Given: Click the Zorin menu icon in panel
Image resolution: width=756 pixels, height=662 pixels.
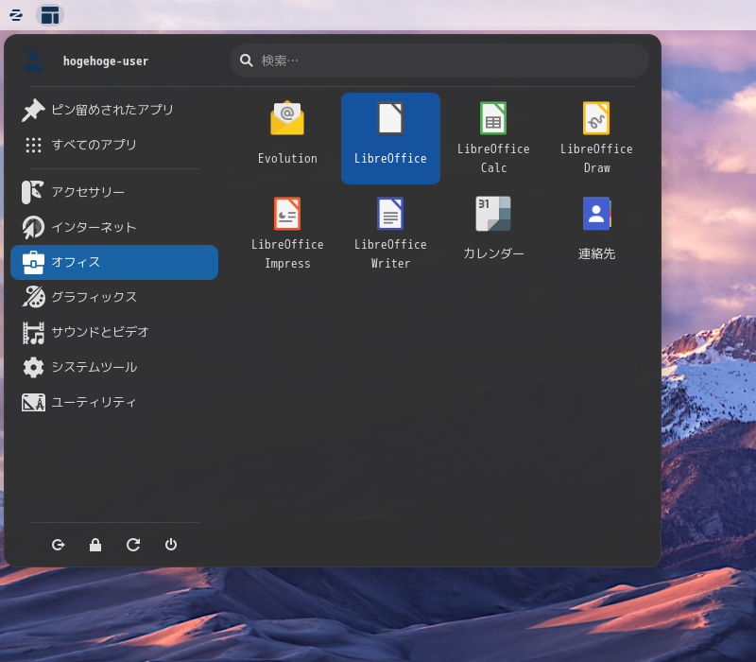Looking at the screenshot, I should [16, 15].
